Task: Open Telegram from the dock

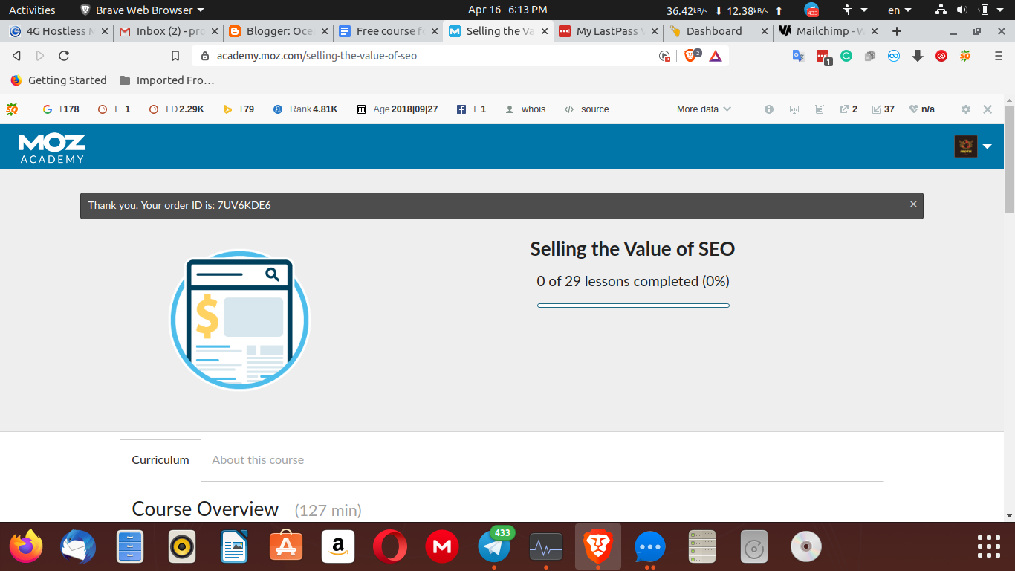Action: [494, 548]
